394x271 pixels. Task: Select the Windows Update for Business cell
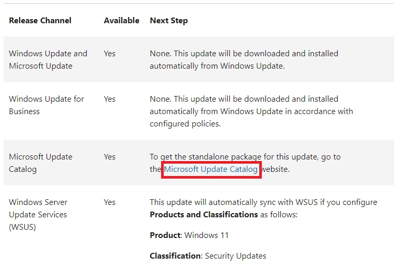pos(46,105)
